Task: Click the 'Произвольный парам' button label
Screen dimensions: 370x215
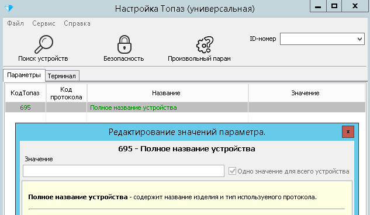Action: pyautogui.click(x=199, y=58)
